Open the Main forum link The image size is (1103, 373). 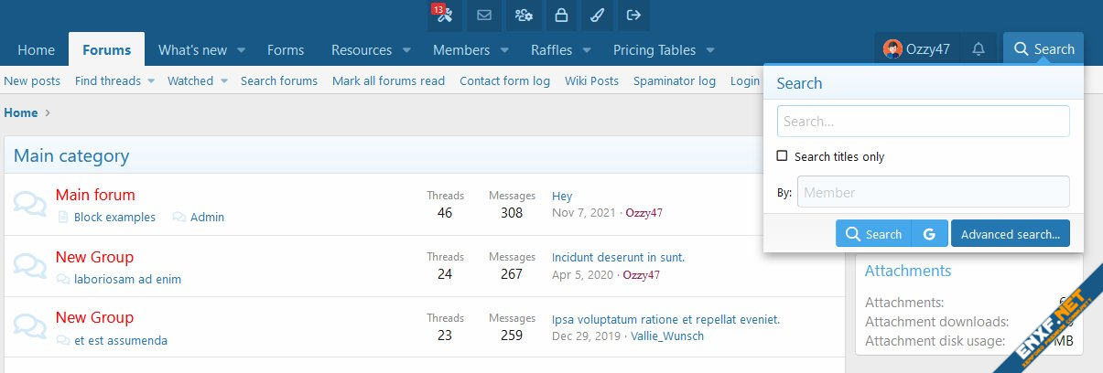pyautogui.click(x=95, y=195)
